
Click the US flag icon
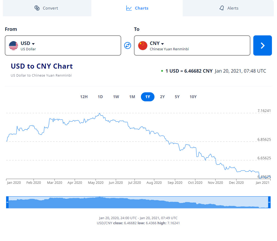(x=13, y=45)
